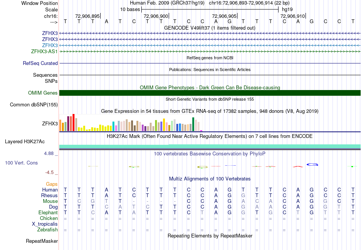Click the -4.5 PhyloP lower scale value

(49, 172)
